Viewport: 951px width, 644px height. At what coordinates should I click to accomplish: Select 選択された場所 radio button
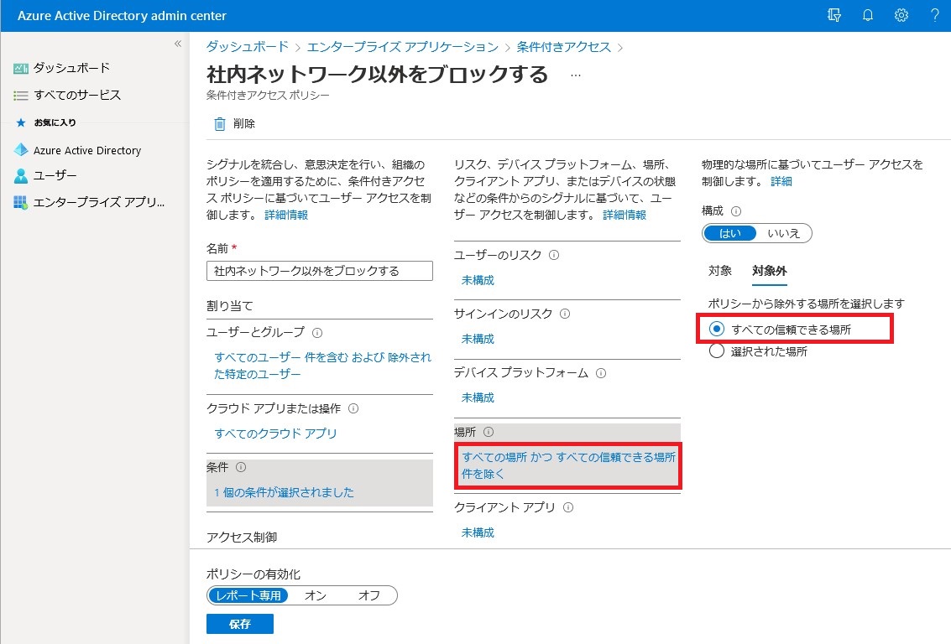pyautogui.click(x=716, y=351)
